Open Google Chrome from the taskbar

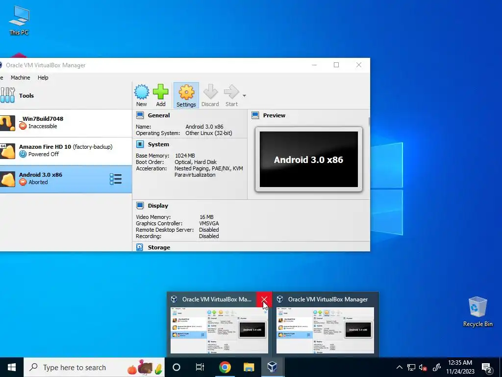(x=225, y=367)
